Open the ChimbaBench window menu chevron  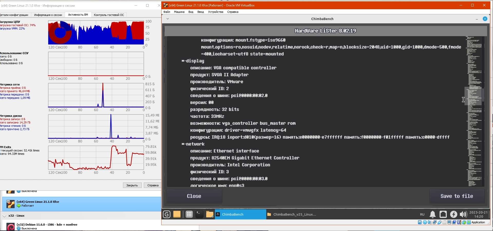coord(168,19)
